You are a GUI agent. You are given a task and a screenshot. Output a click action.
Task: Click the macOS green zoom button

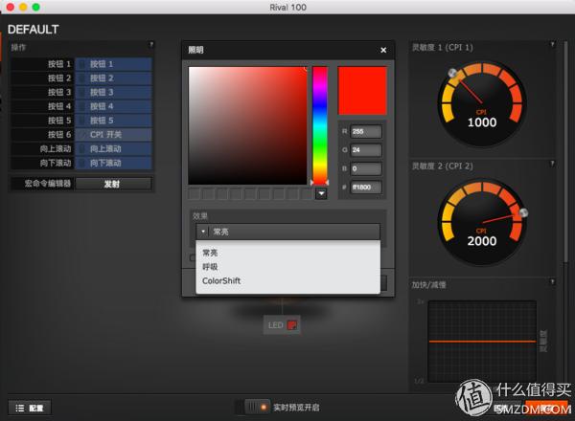[36, 7]
